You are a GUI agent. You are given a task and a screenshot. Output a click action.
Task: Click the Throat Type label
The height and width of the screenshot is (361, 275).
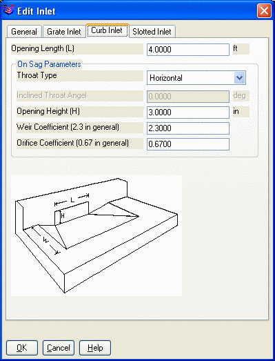pos(37,75)
